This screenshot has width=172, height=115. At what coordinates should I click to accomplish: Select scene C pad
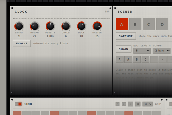[x=149, y=24]
